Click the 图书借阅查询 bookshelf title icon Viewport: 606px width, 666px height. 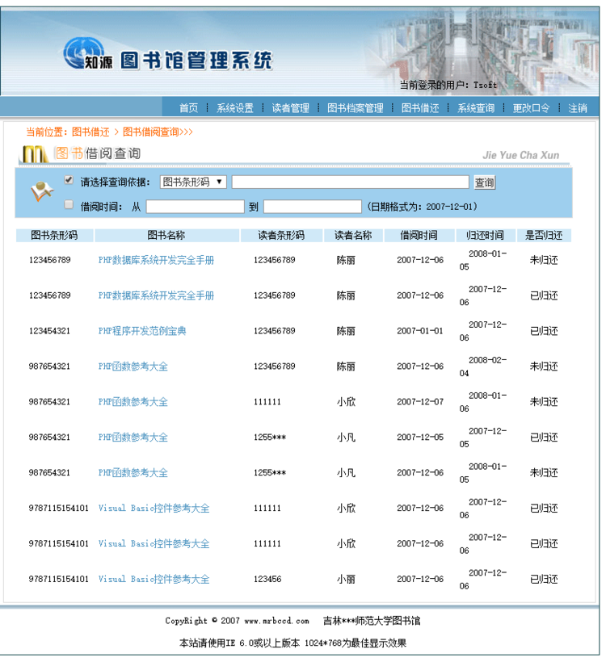point(35,154)
